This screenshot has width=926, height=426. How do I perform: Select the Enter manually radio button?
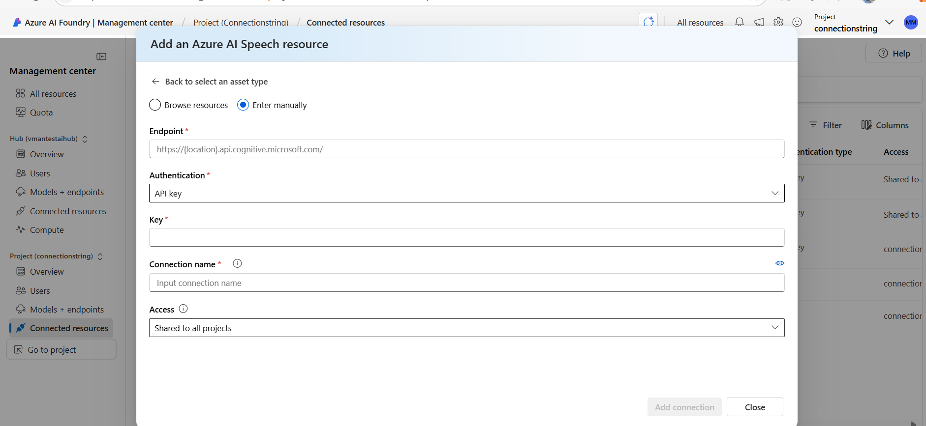tap(243, 105)
